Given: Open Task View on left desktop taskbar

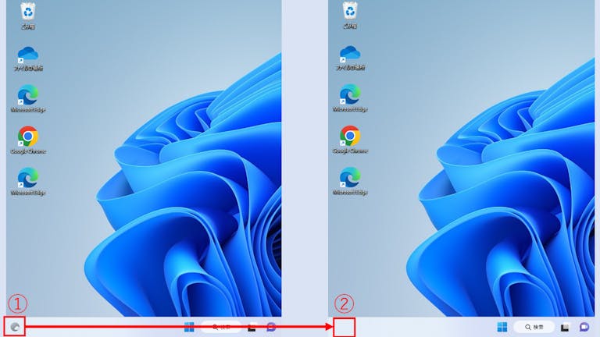Looking at the screenshot, I should coord(251,328).
